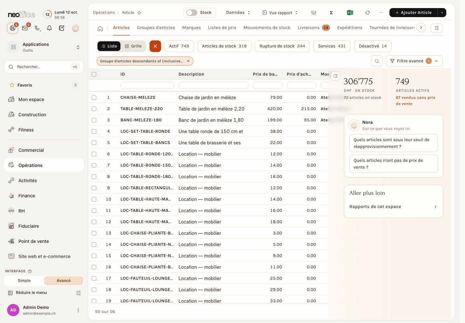Remove the Groupe d'articles filter chip

pos(188,61)
